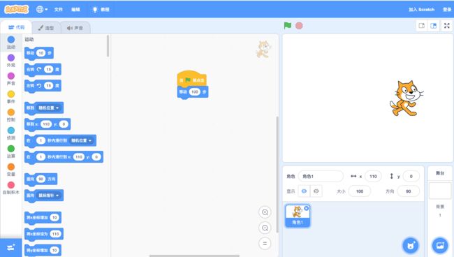Open the 文件 (File) menu
The image size is (454, 257).
point(59,9)
